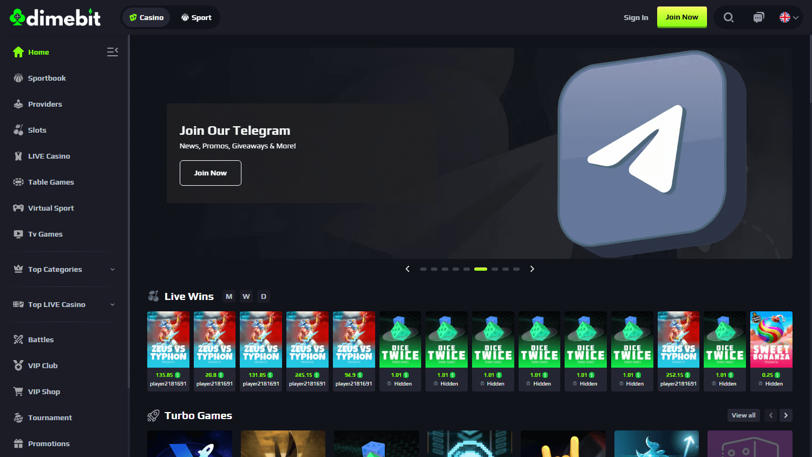The height and width of the screenshot is (457, 812).
Task: Switch Live Wins to weekly view
Action: 246,296
